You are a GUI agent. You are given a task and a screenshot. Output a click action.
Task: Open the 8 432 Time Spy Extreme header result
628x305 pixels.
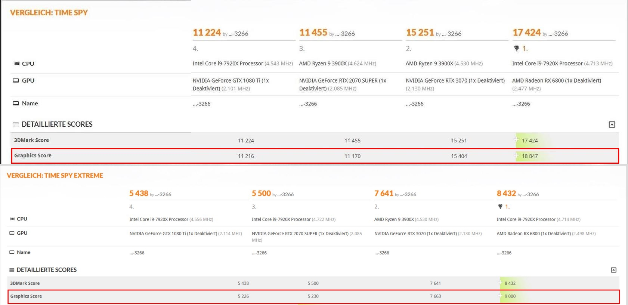(x=506, y=193)
